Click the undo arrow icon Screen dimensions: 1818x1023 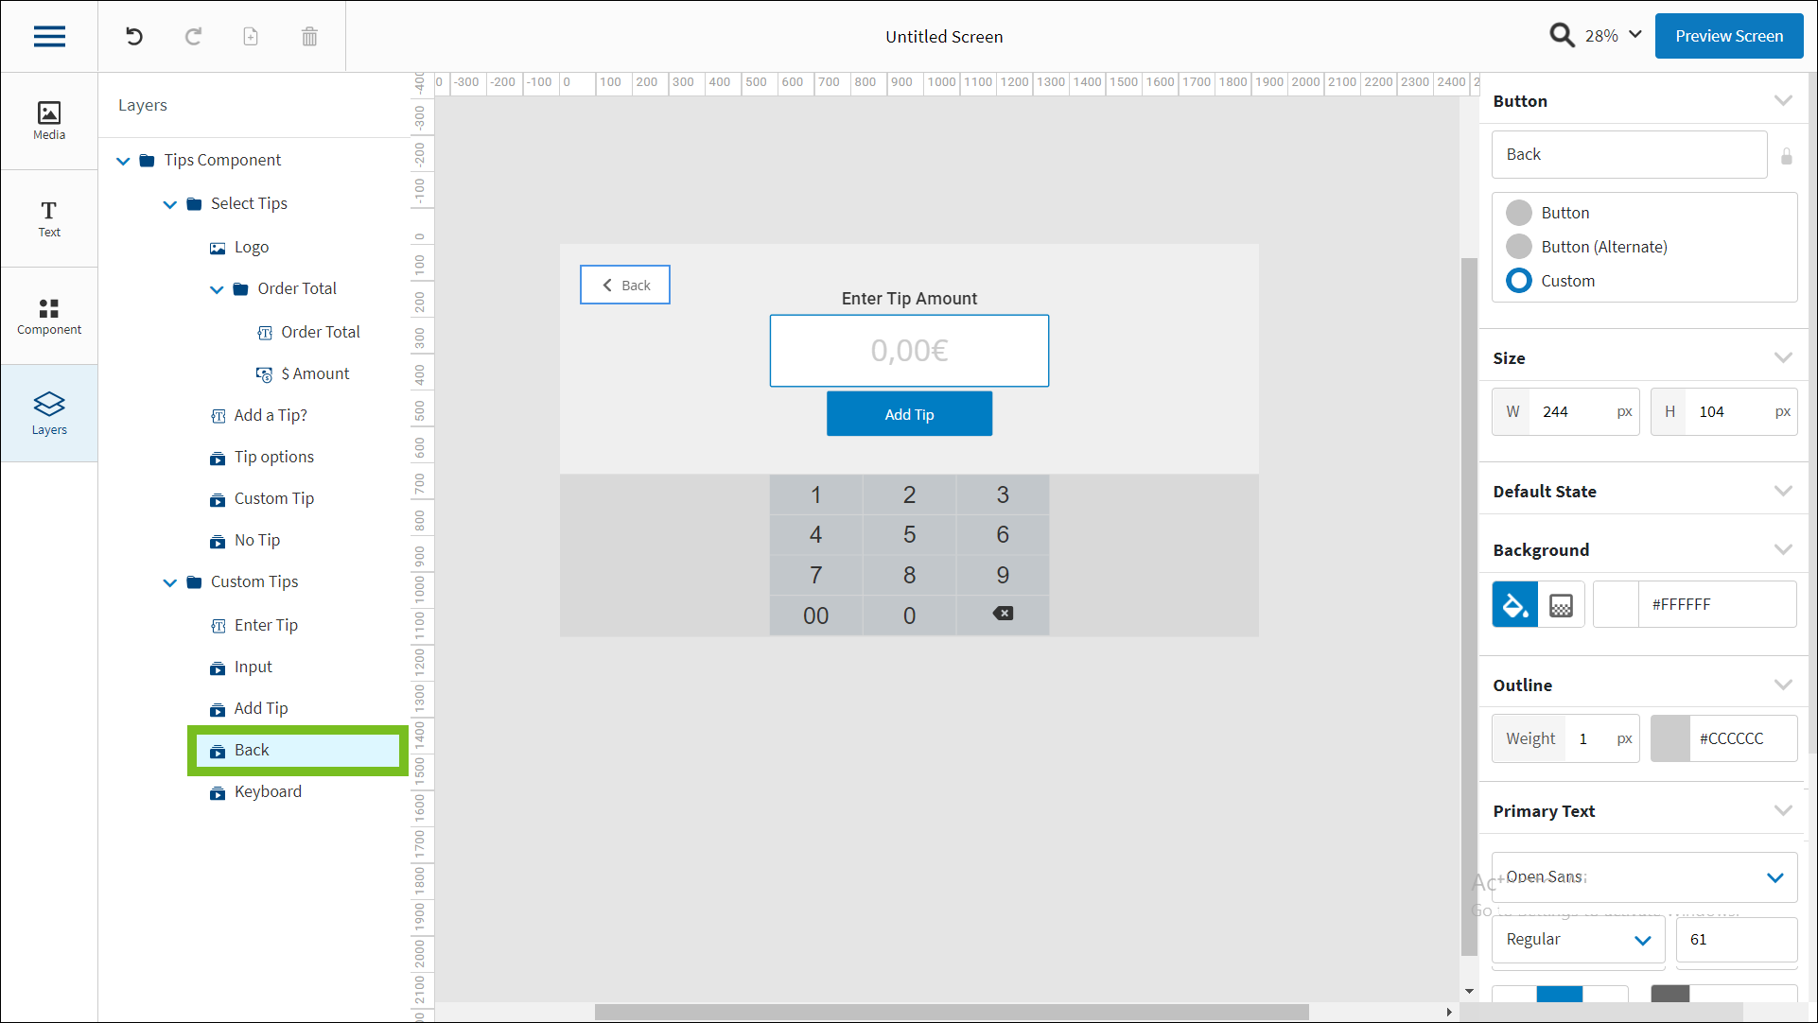coord(134,37)
